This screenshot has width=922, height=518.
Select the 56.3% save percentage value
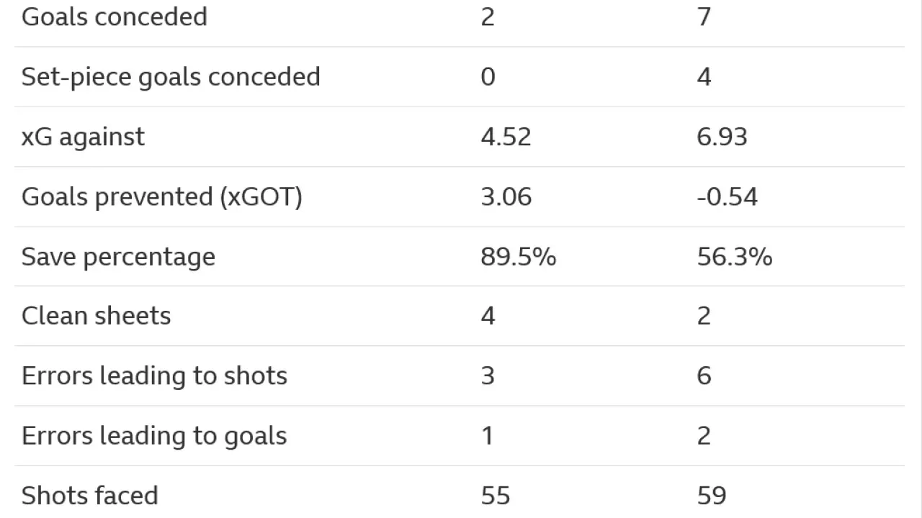[x=734, y=257]
